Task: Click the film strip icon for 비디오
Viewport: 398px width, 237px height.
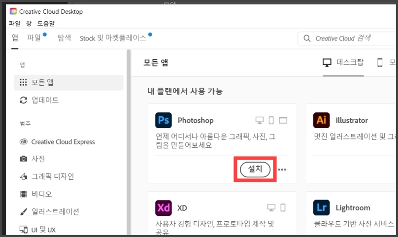Action: point(23,194)
